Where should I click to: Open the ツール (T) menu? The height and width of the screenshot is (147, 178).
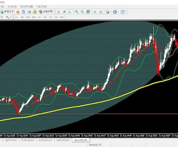12,7
